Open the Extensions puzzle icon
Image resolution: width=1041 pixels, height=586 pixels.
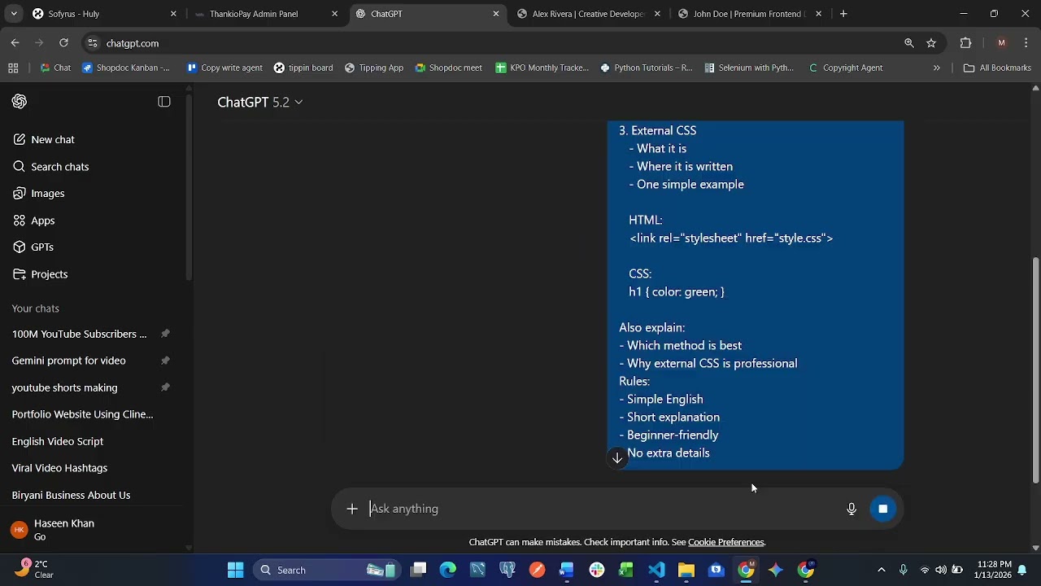click(966, 43)
